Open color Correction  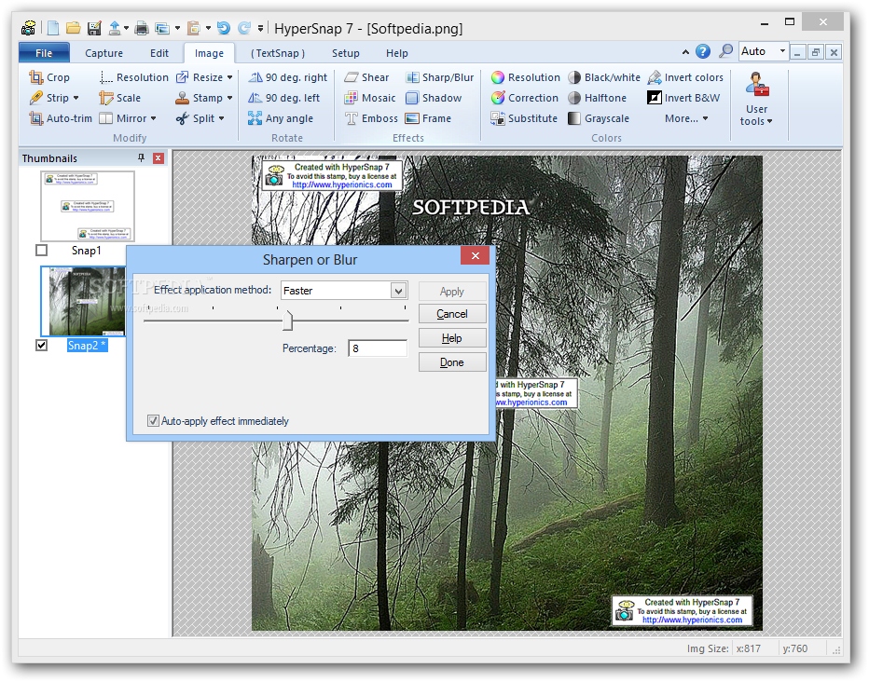coord(524,98)
